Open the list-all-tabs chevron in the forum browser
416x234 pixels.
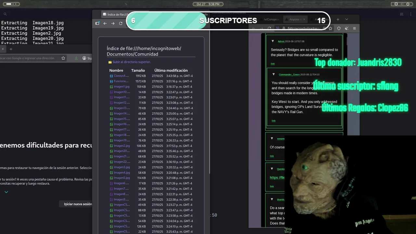coord(346,19)
